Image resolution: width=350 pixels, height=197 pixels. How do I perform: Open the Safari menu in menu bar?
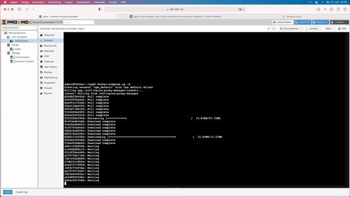point(14,2)
